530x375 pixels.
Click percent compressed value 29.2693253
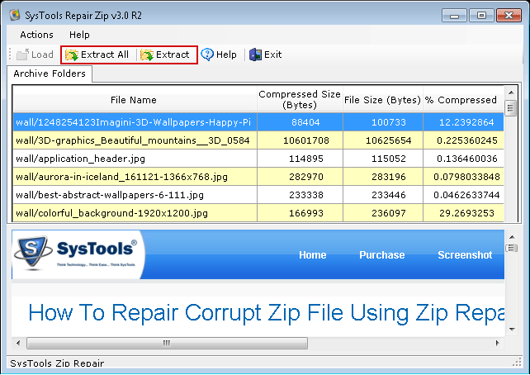466,213
